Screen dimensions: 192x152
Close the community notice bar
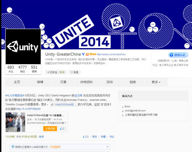point(107,147)
